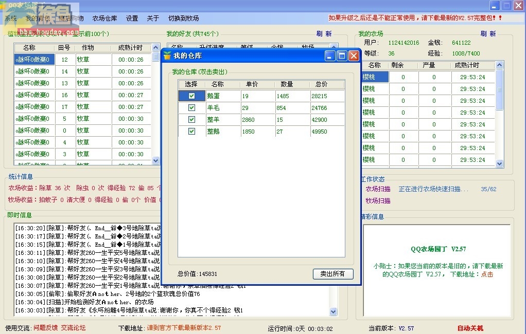Image resolution: width=526 pixels, height=334 pixels.
Task: Click the 自动关机 link
Action: pos(470,328)
